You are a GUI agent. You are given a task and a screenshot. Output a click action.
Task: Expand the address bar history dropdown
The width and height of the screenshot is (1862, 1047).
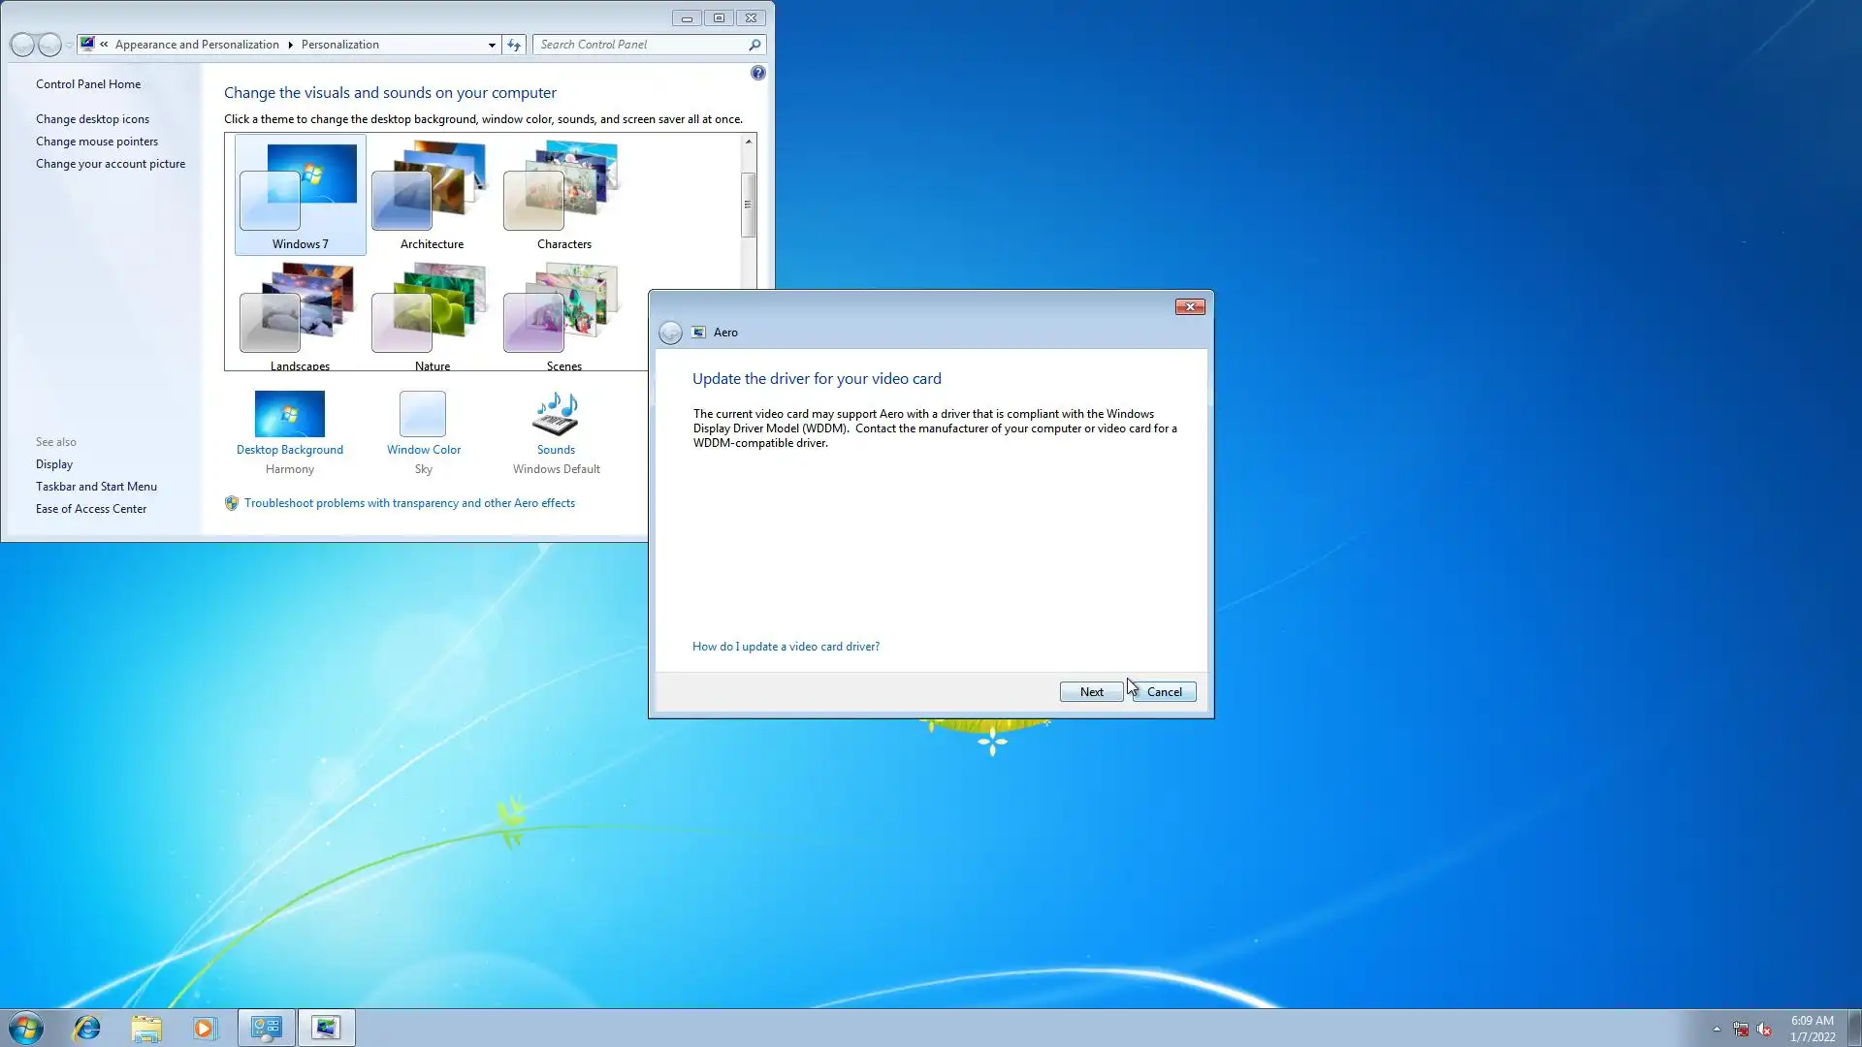tap(492, 45)
